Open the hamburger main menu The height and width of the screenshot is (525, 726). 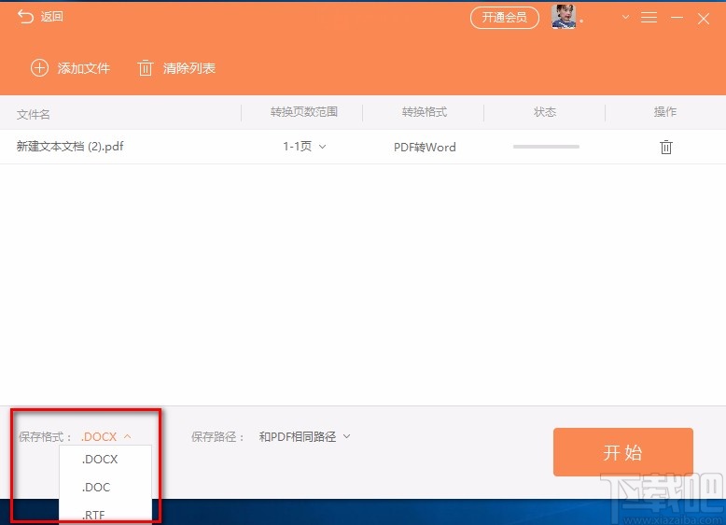point(649,18)
